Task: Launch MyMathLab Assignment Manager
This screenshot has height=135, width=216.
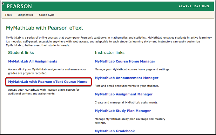Action: pos(124,94)
